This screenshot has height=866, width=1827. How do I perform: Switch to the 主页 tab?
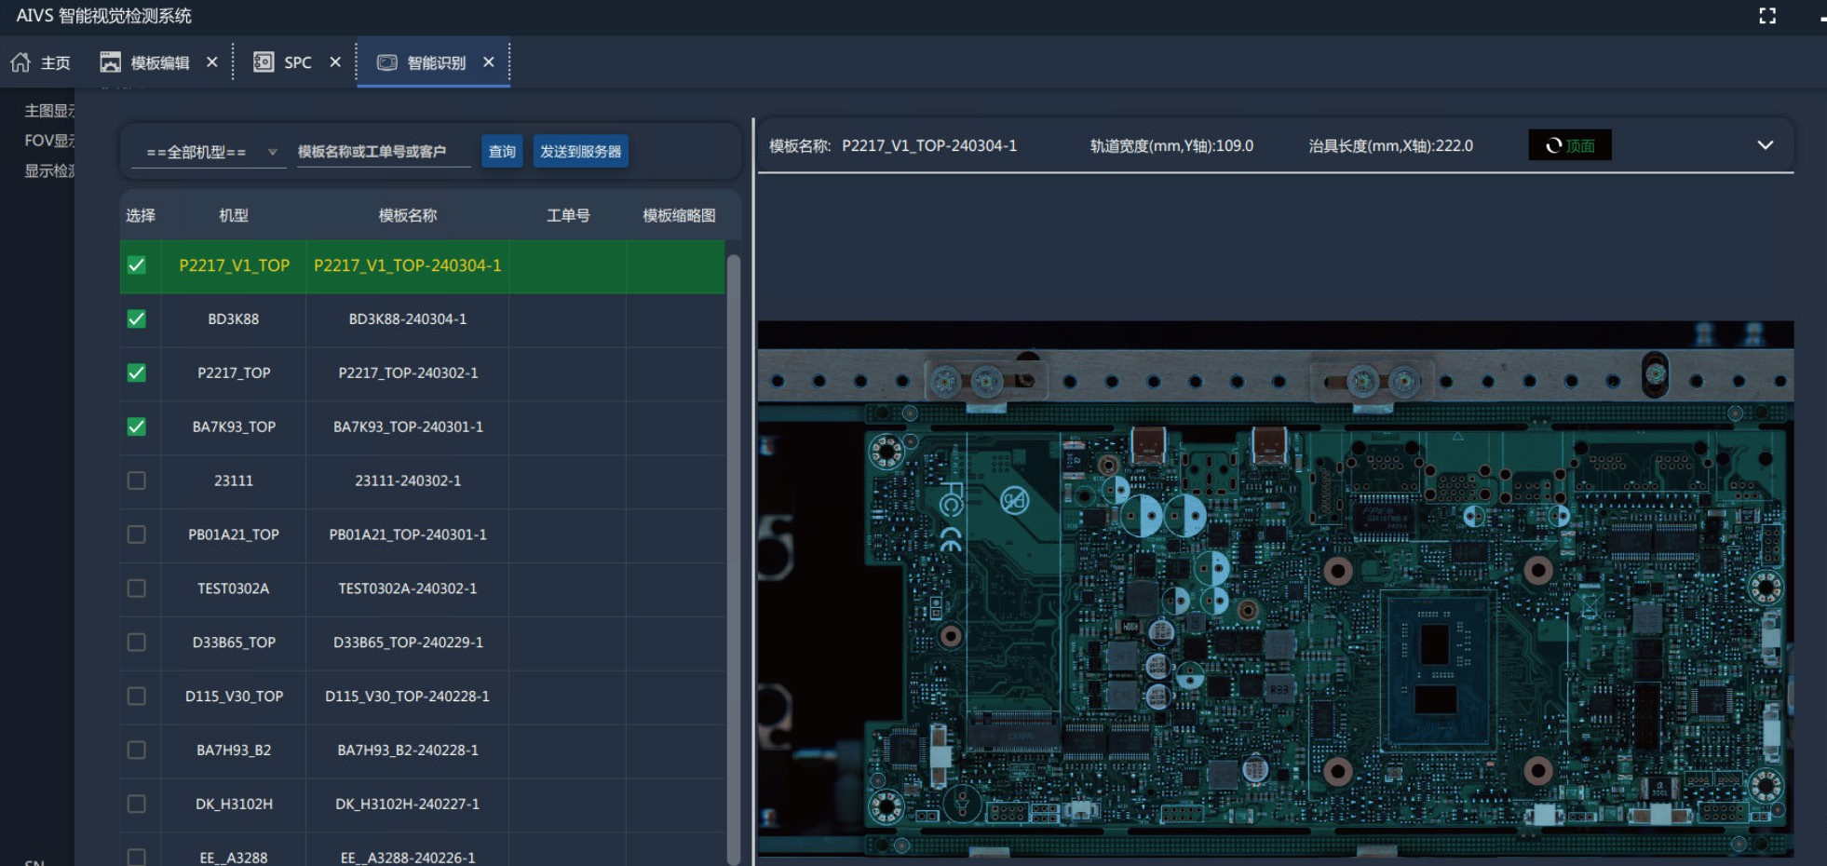(x=41, y=62)
